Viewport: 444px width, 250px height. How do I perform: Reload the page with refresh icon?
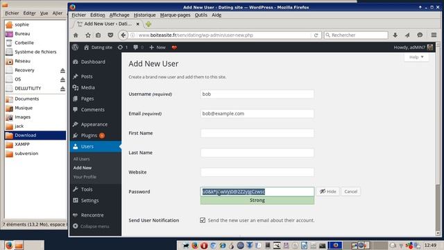pos(316,35)
